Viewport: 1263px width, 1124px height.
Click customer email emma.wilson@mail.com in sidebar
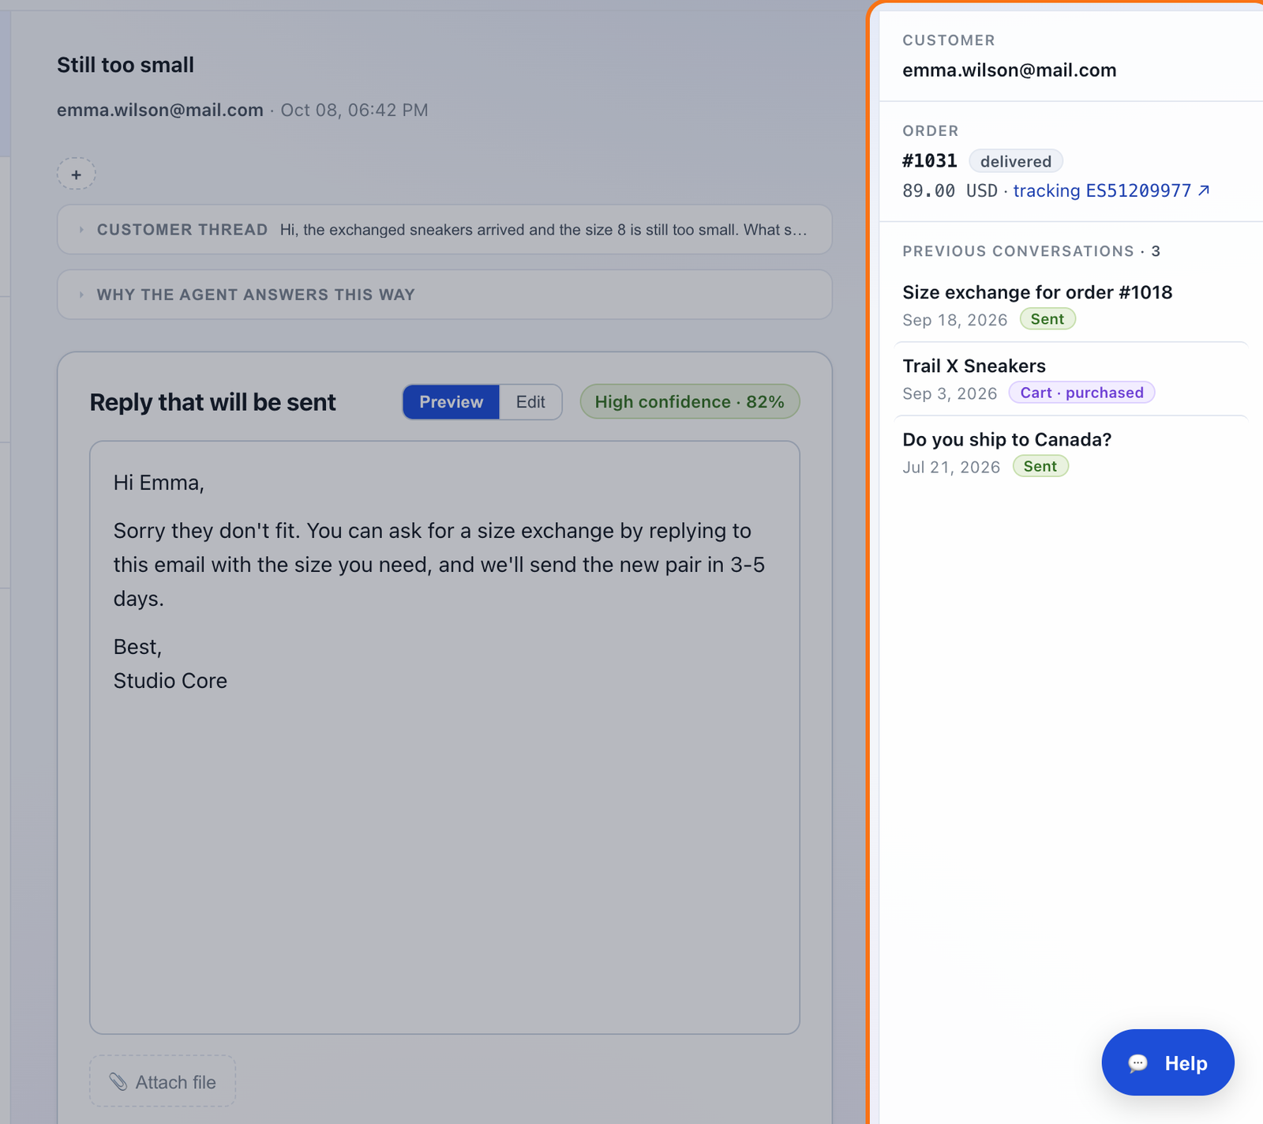pyautogui.click(x=1010, y=70)
